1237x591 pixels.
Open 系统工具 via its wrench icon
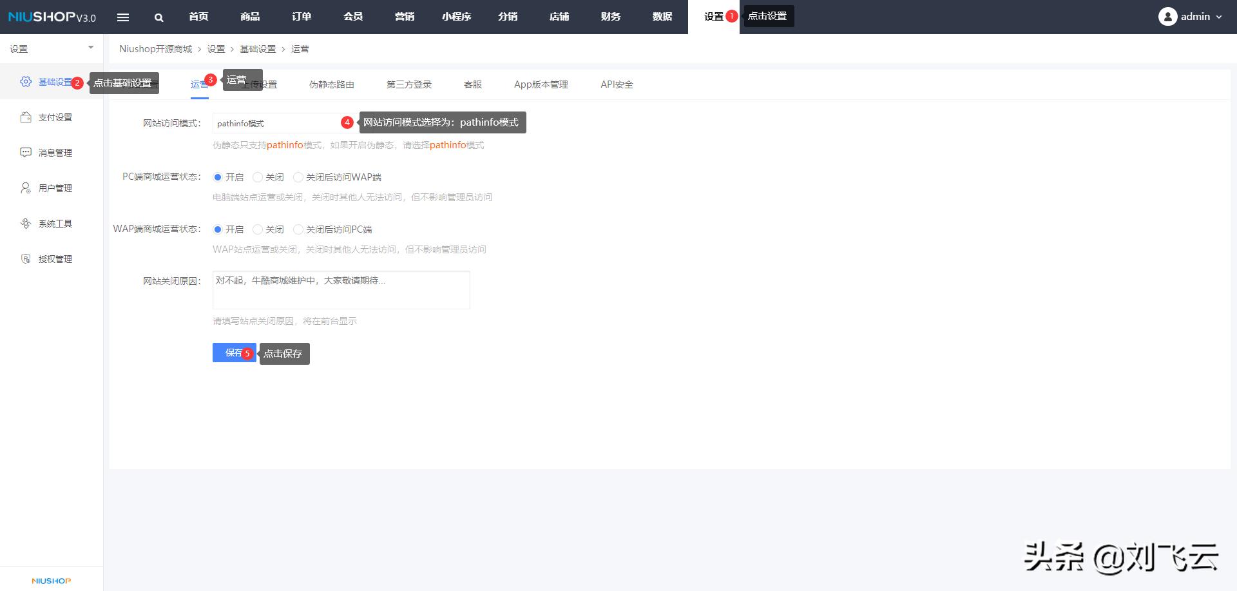coord(25,223)
